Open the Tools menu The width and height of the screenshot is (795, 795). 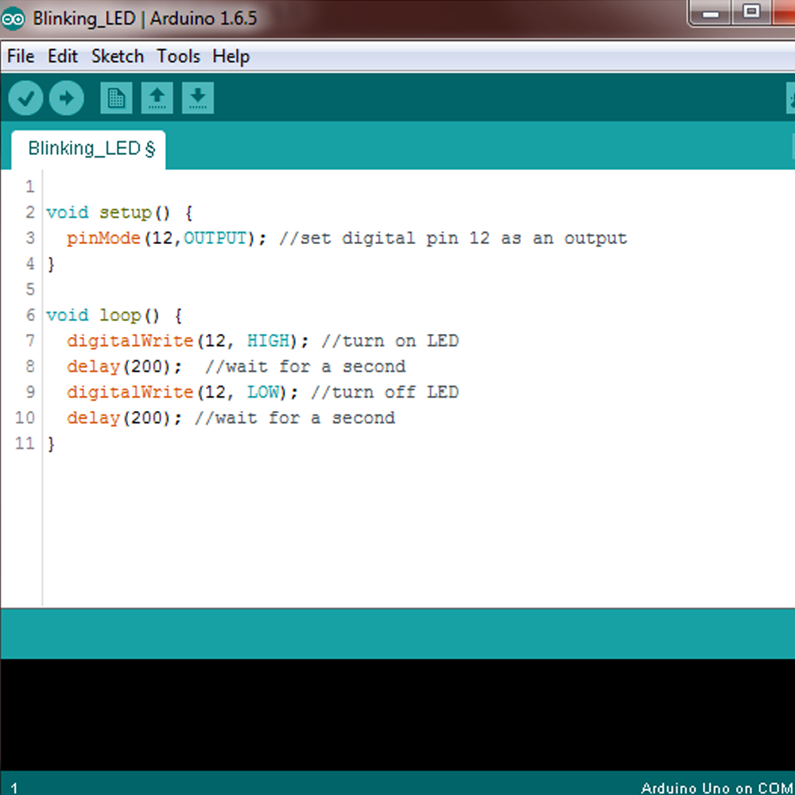point(178,56)
